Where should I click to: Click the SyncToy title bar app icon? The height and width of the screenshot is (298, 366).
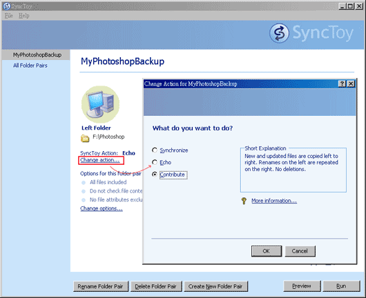[x=6, y=6]
